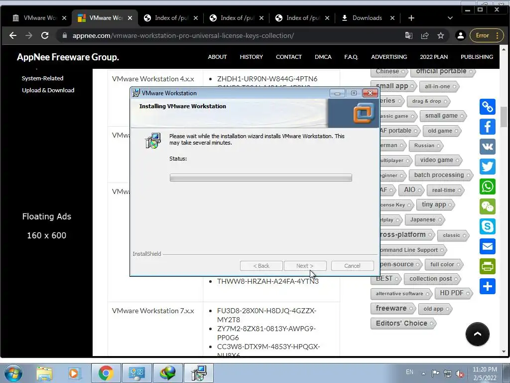Click the Cancel button in installer
The image size is (510, 383).
[352, 266]
